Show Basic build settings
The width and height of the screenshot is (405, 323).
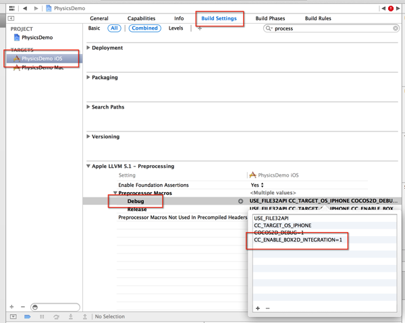coord(94,28)
